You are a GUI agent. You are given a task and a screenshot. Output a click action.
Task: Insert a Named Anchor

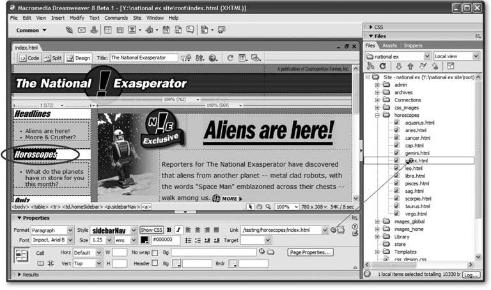[93, 30]
